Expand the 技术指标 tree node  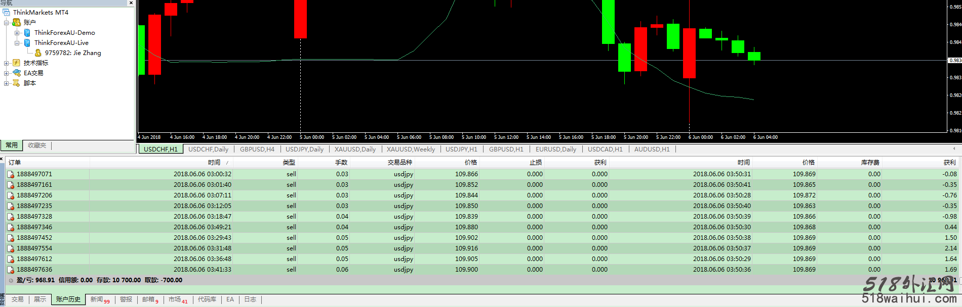(x=6, y=63)
